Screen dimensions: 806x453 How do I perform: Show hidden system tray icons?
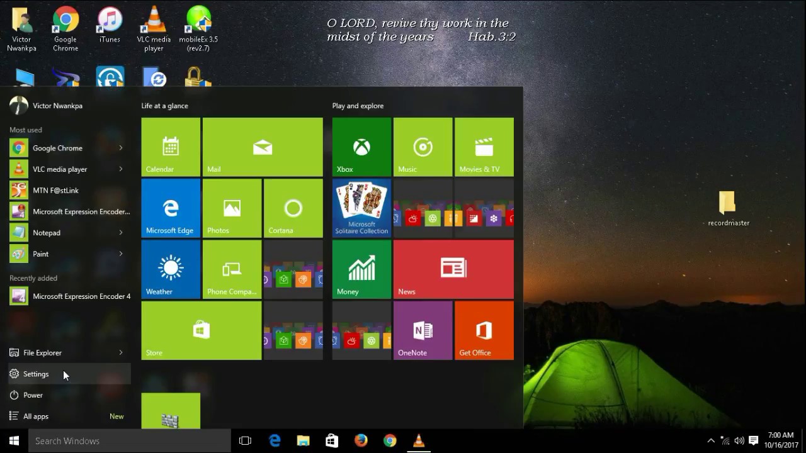coord(711,441)
